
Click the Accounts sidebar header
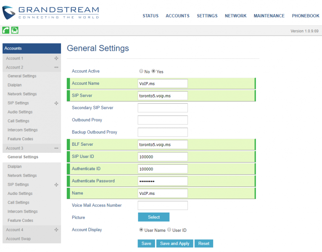pyautogui.click(x=32, y=48)
